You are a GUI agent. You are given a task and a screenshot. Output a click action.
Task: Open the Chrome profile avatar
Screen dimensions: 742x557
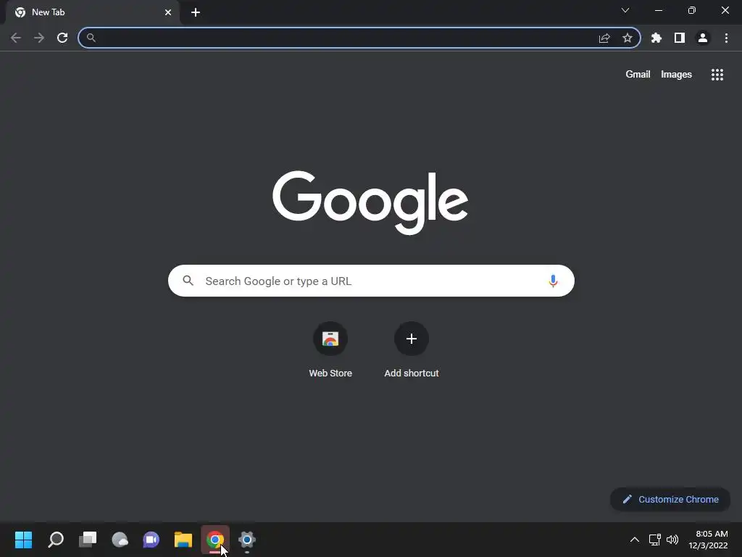(703, 38)
